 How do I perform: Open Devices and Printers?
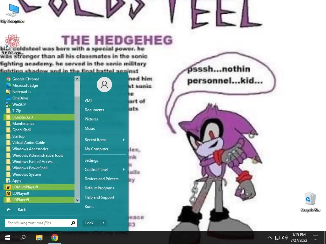coord(104,179)
